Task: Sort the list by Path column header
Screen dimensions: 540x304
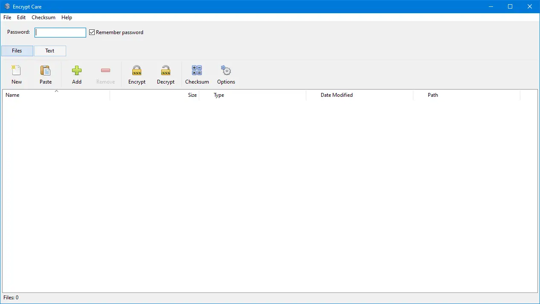Action: coord(467,95)
